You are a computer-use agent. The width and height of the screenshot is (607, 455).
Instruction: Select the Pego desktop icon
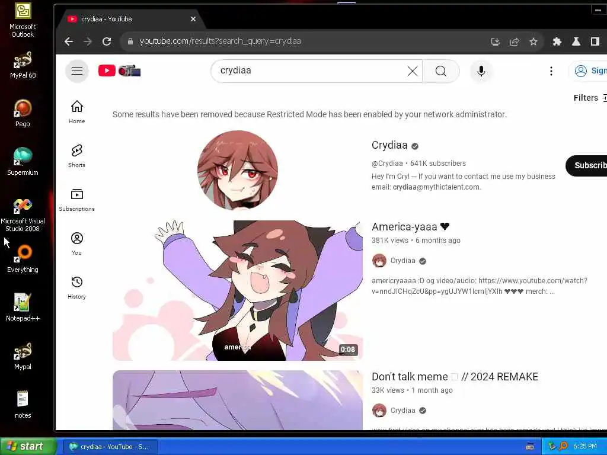click(x=23, y=113)
